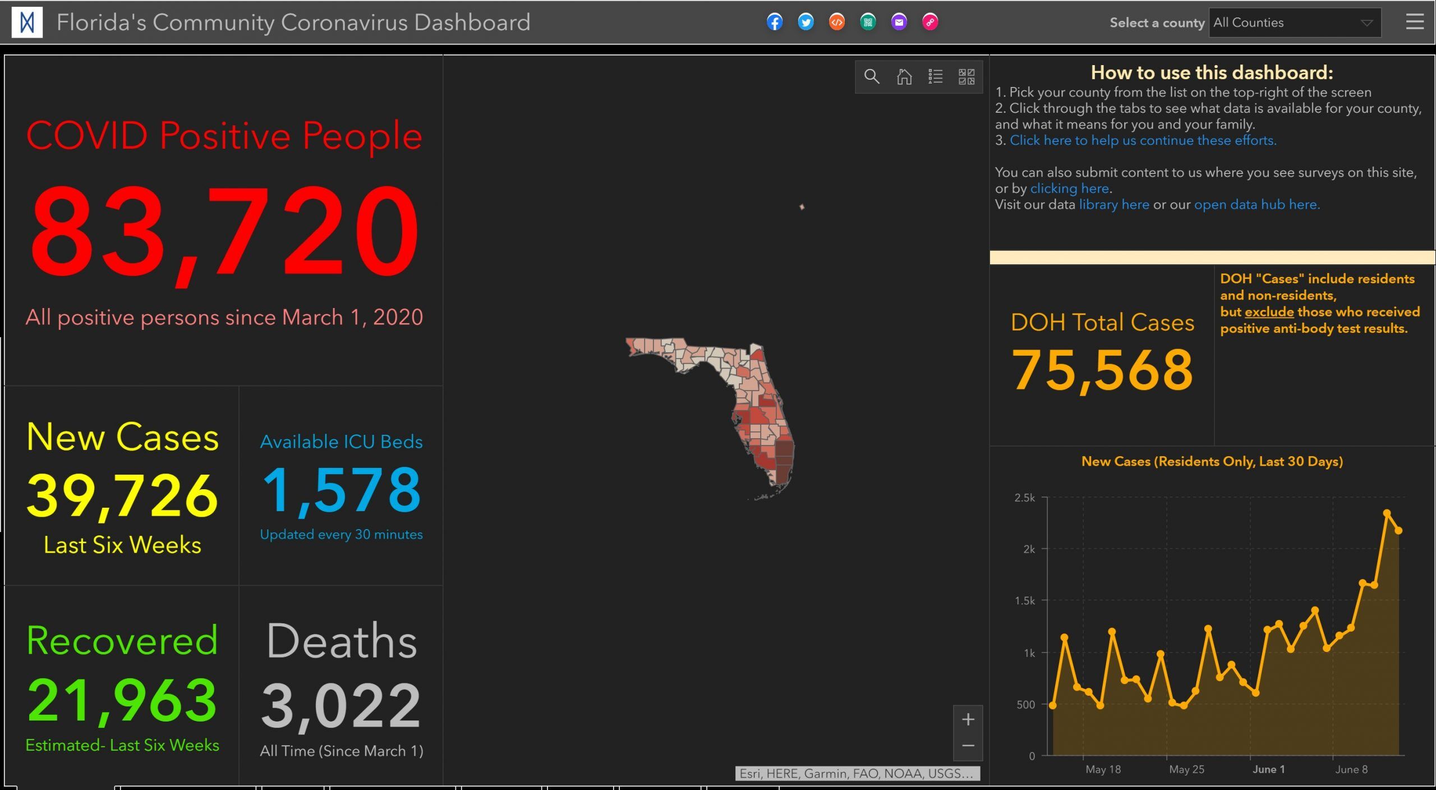Click the 'June 8' axis label
The image size is (1436, 790).
click(1351, 769)
